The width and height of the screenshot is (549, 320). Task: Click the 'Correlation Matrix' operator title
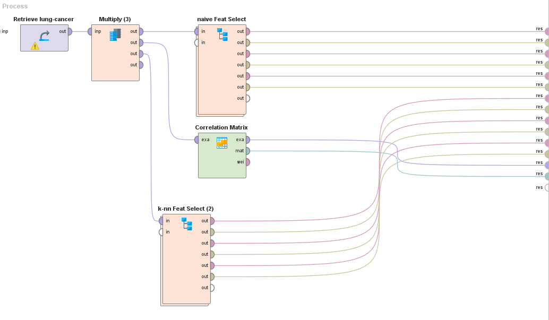221,127
